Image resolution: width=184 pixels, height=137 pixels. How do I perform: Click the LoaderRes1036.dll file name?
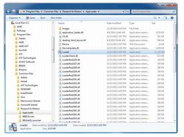[x=71, y=95]
